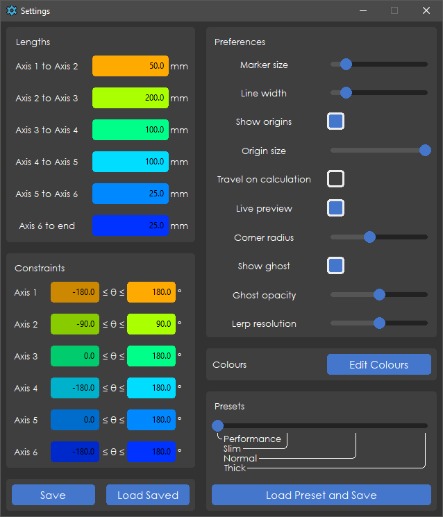Toggle the Live preview checkbox

click(x=335, y=207)
